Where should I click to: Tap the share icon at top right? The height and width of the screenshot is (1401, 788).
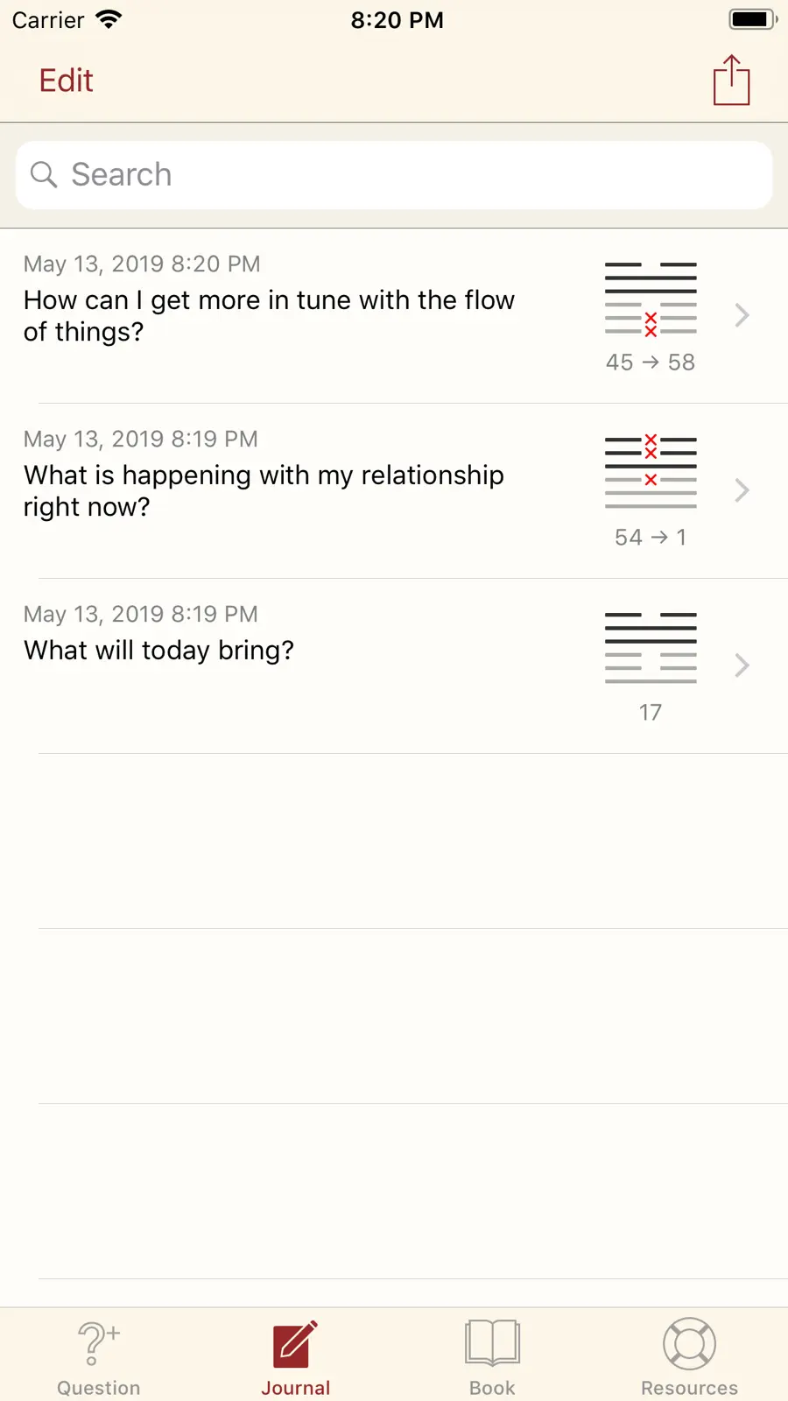point(731,81)
